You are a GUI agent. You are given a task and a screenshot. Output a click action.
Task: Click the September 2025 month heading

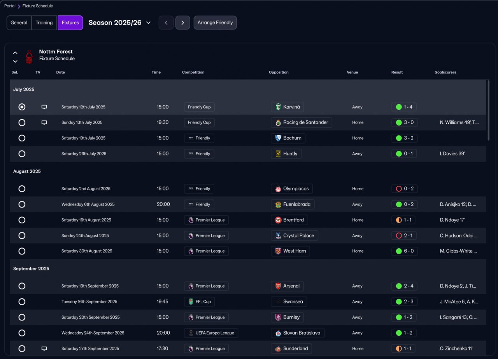[31, 268]
